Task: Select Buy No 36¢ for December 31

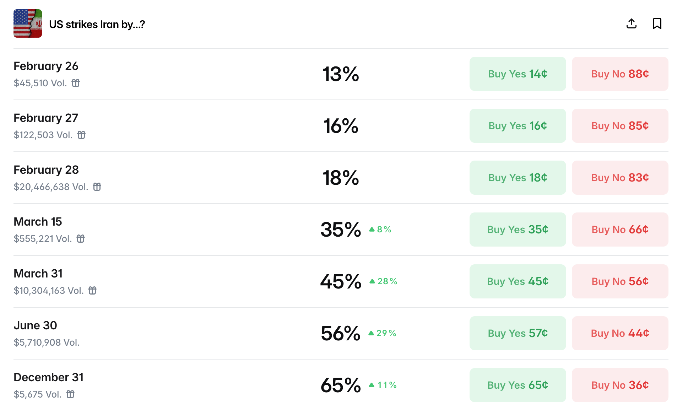Action: pyautogui.click(x=620, y=385)
